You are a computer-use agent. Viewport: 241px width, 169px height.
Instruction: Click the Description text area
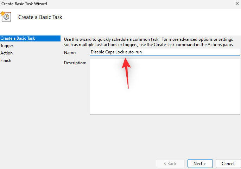(165, 87)
